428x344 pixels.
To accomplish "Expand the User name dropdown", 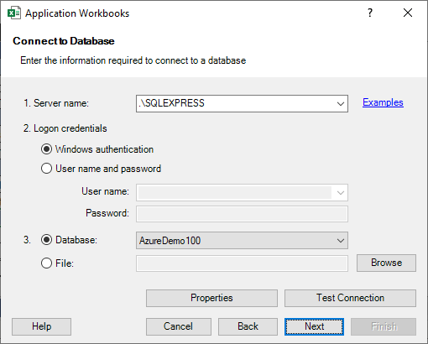I will (x=341, y=193).
